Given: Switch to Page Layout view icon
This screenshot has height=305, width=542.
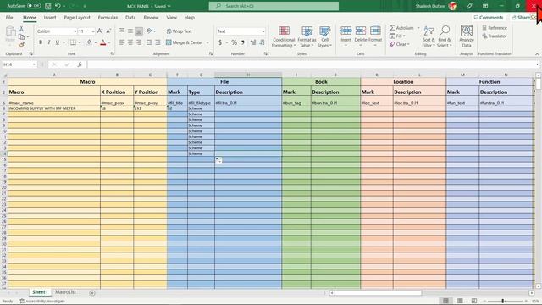Looking at the screenshot, I should tap(460, 301).
